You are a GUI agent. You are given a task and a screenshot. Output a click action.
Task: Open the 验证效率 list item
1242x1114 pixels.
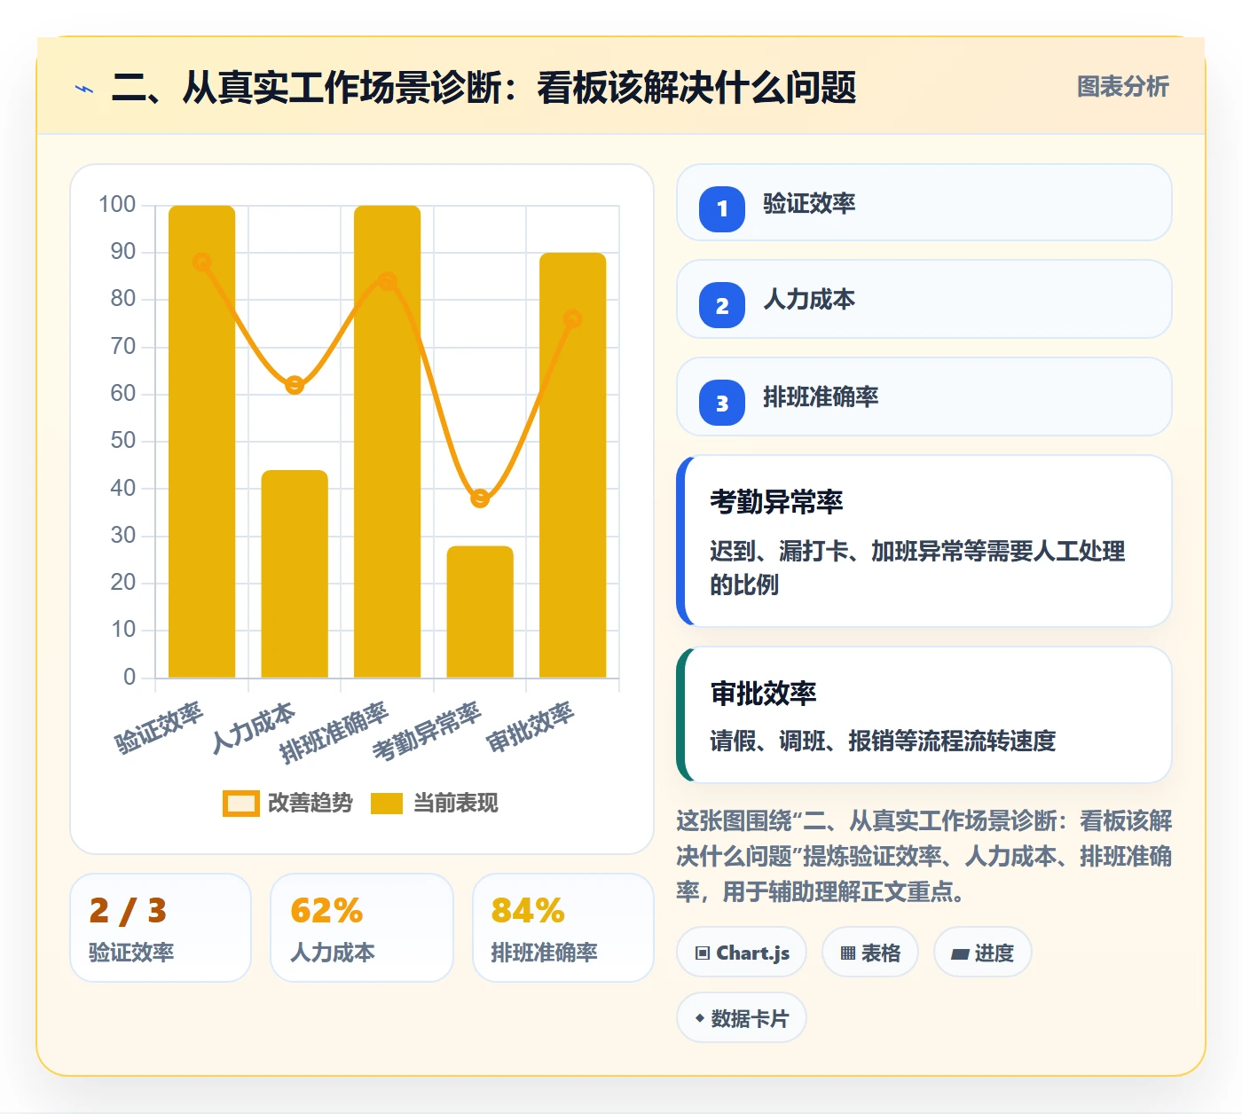tap(924, 202)
